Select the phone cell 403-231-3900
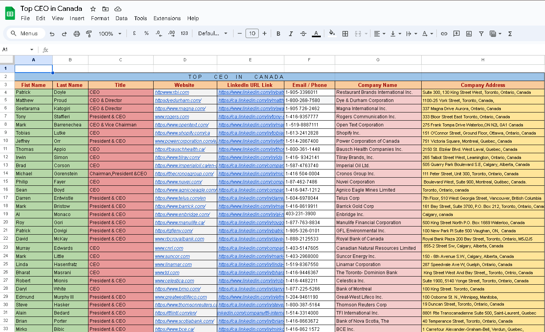The height and width of the screenshot is (332, 545). 309,214
